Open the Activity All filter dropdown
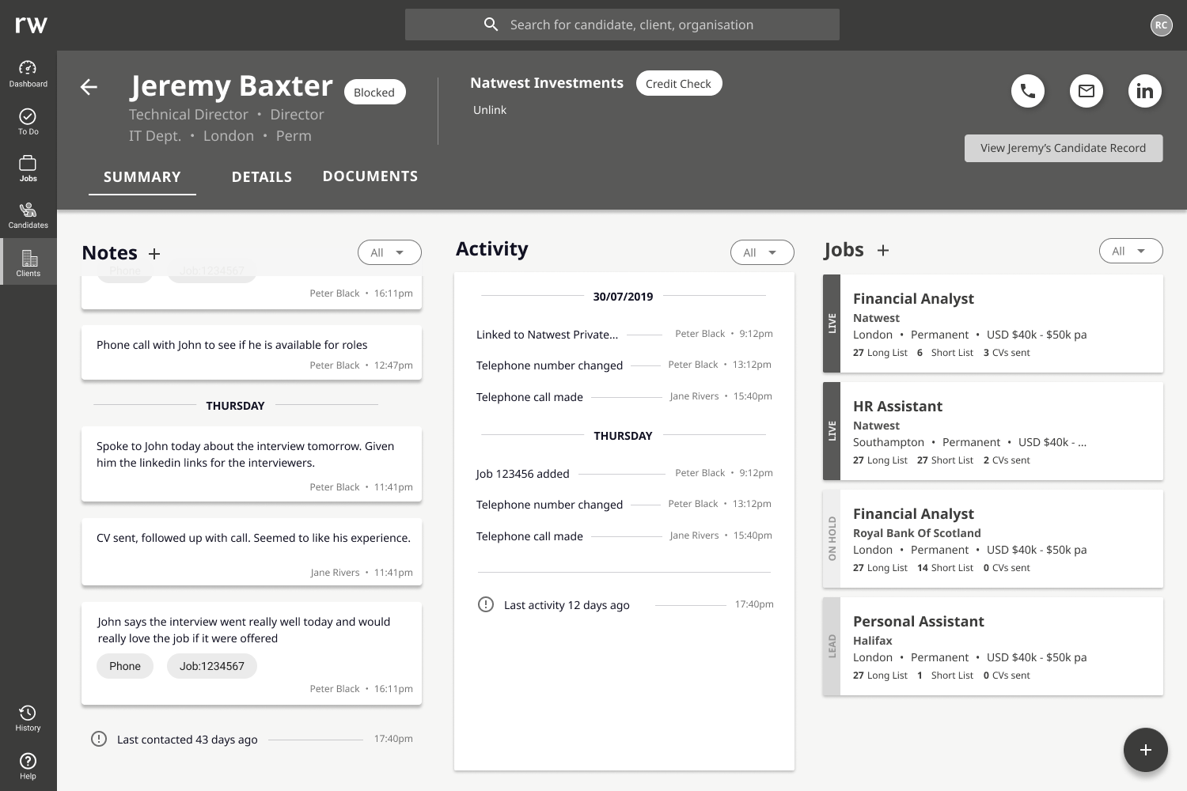The height and width of the screenshot is (791, 1187). click(x=762, y=252)
